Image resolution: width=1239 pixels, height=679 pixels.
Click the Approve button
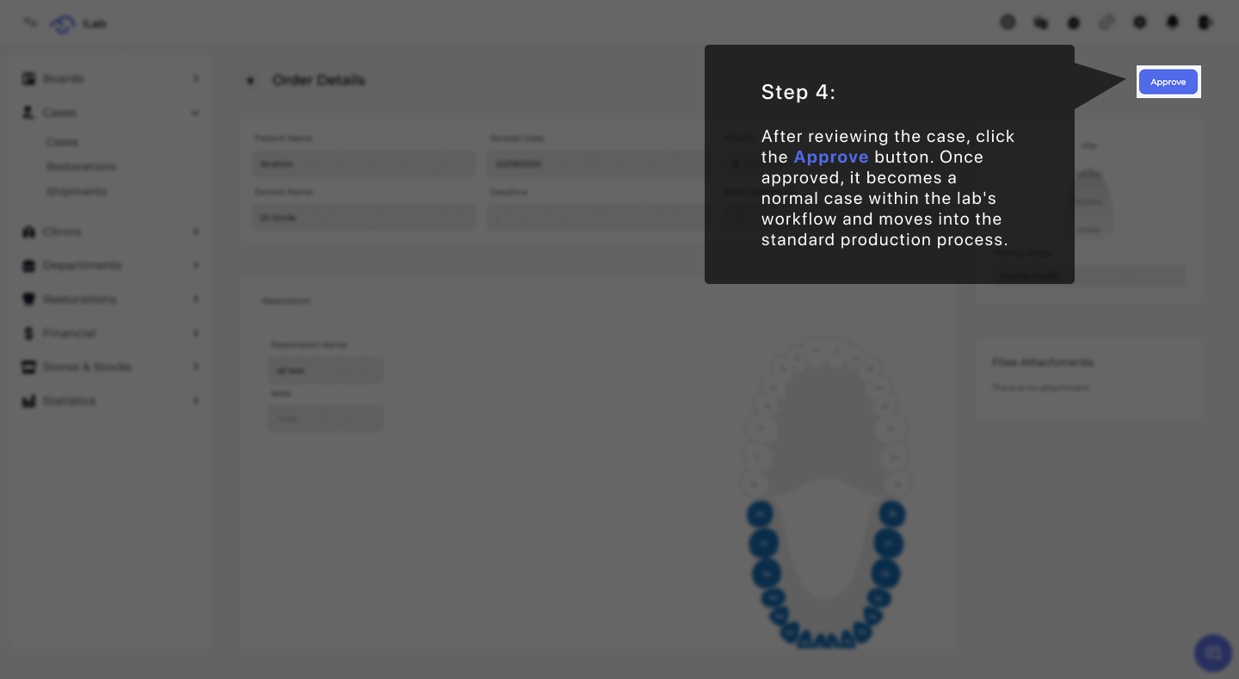click(1168, 82)
